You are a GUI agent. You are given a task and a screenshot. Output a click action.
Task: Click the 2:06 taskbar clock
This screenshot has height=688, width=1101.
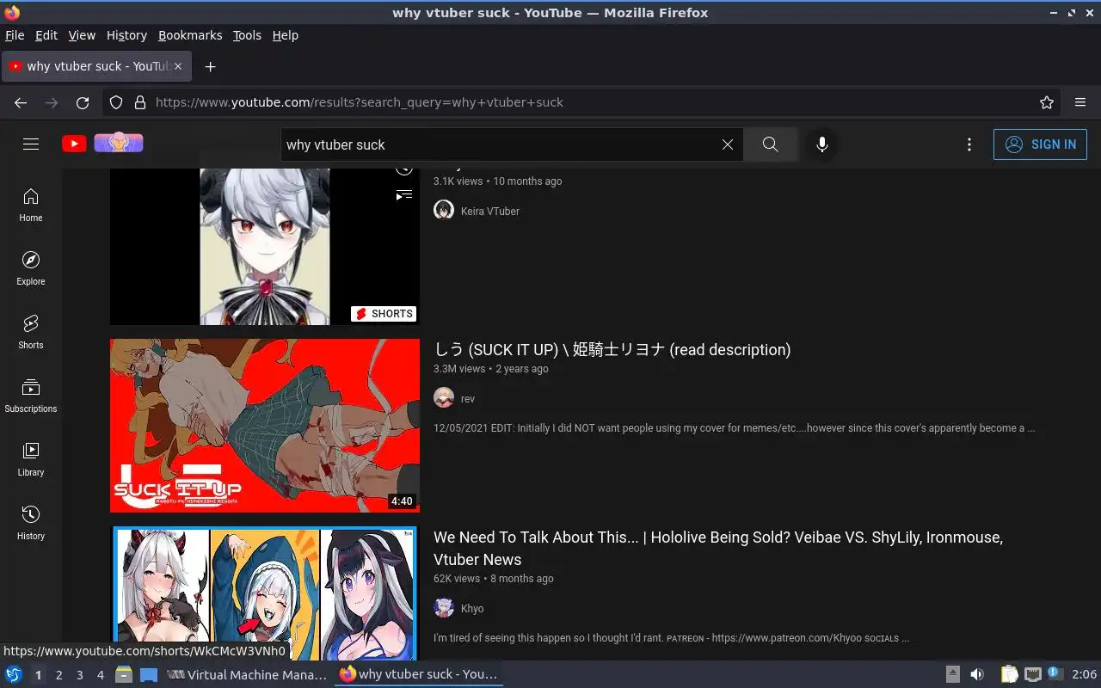[x=1084, y=674]
